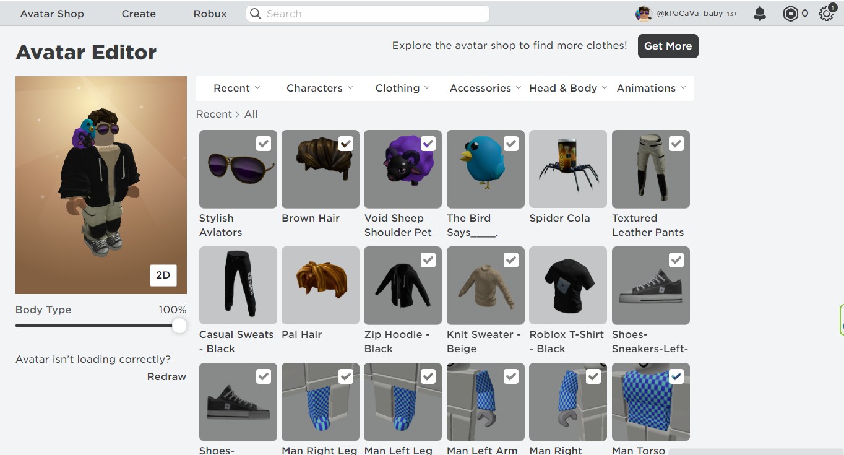Expand the Characters dropdown
The width and height of the screenshot is (844, 455).
coord(320,88)
